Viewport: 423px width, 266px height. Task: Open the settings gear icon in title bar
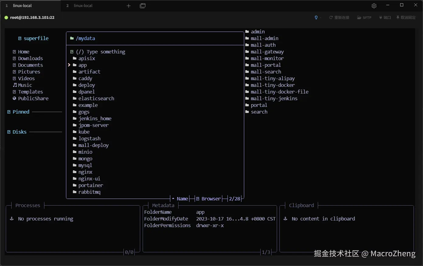(374, 6)
